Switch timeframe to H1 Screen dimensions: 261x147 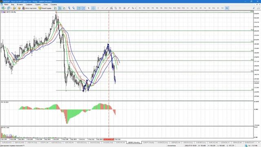click(188, 8)
